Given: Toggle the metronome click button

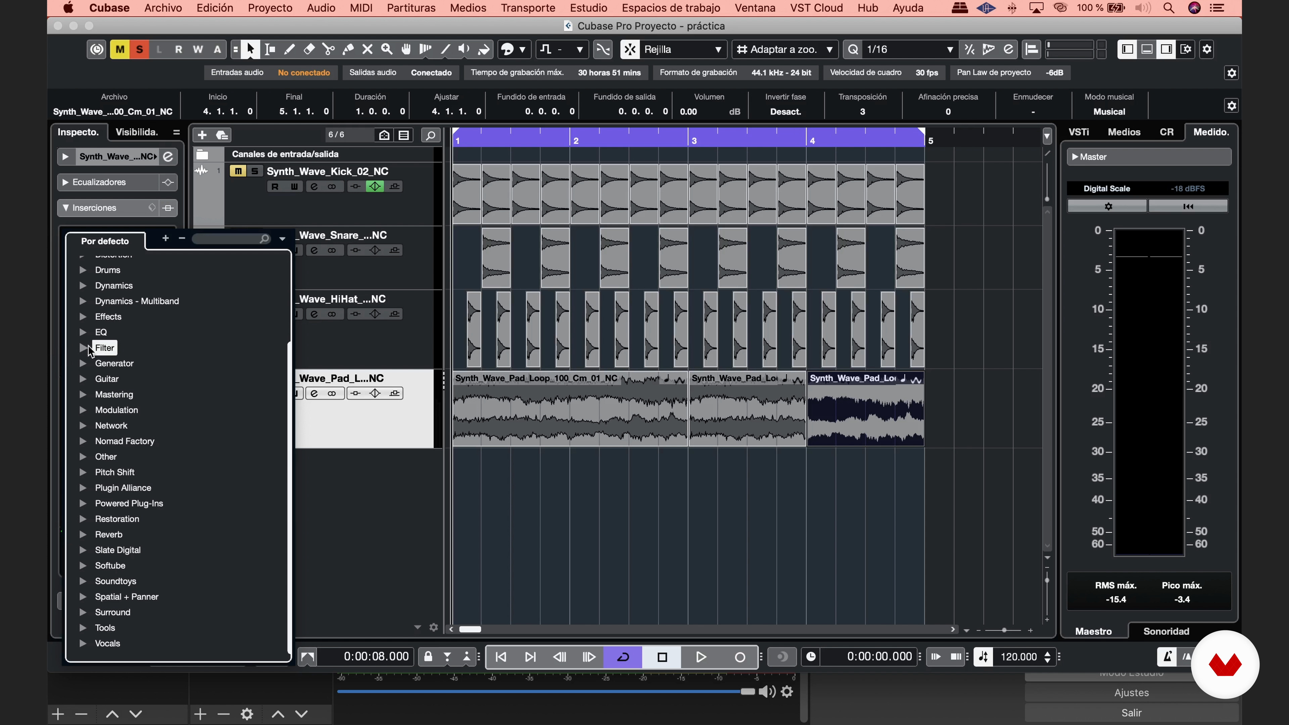Looking at the screenshot, I should click(1167, 657).
